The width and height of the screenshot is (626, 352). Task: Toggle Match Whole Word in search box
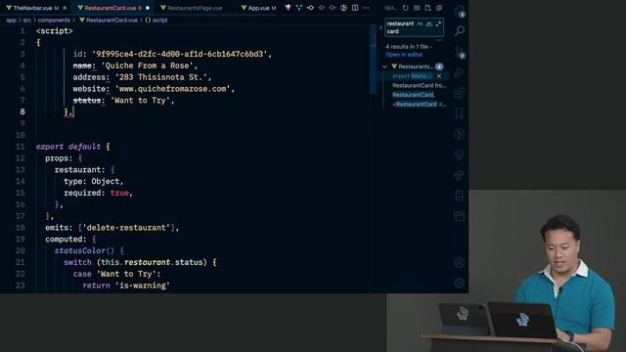point(429,23)
